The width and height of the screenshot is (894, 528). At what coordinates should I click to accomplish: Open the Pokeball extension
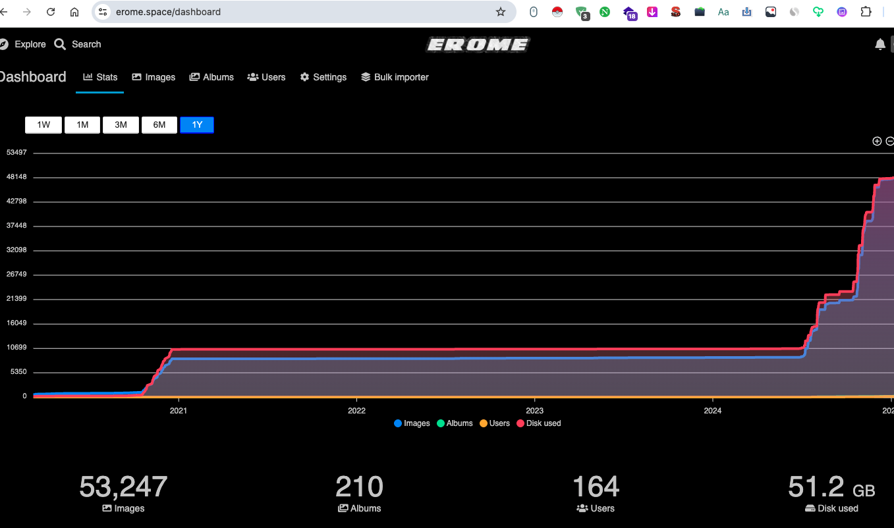pyautogui.click(x=557, y=12)
